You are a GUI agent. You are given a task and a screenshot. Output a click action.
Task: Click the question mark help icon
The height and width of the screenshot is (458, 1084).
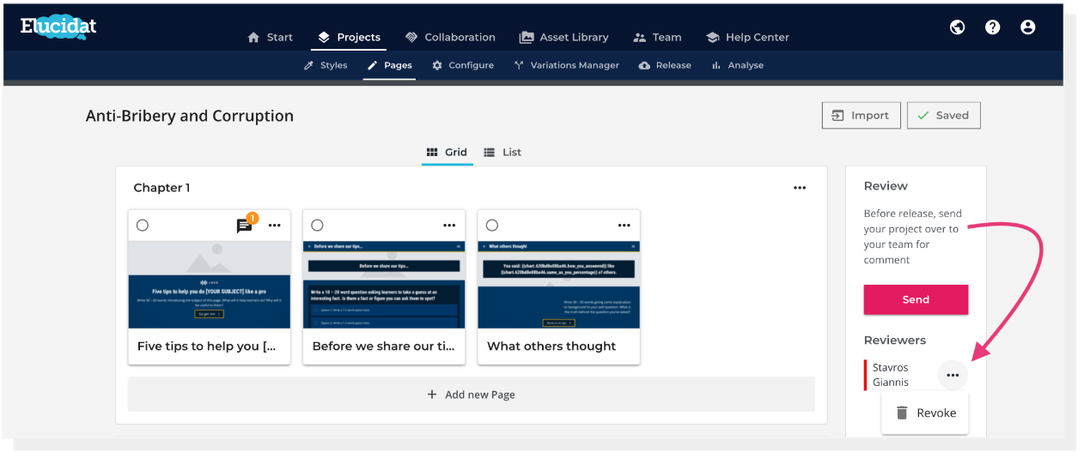coord(993,27)
